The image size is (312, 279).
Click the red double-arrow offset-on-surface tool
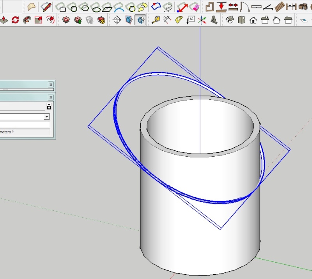[x=182, y=7]
